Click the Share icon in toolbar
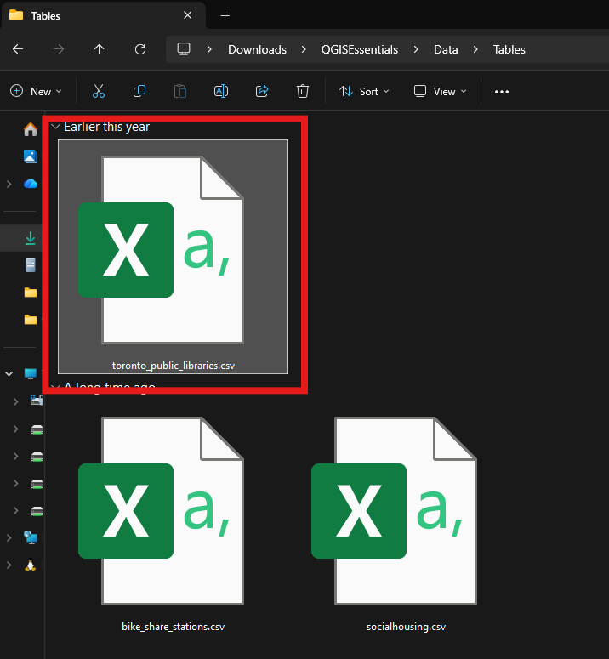 262,91
